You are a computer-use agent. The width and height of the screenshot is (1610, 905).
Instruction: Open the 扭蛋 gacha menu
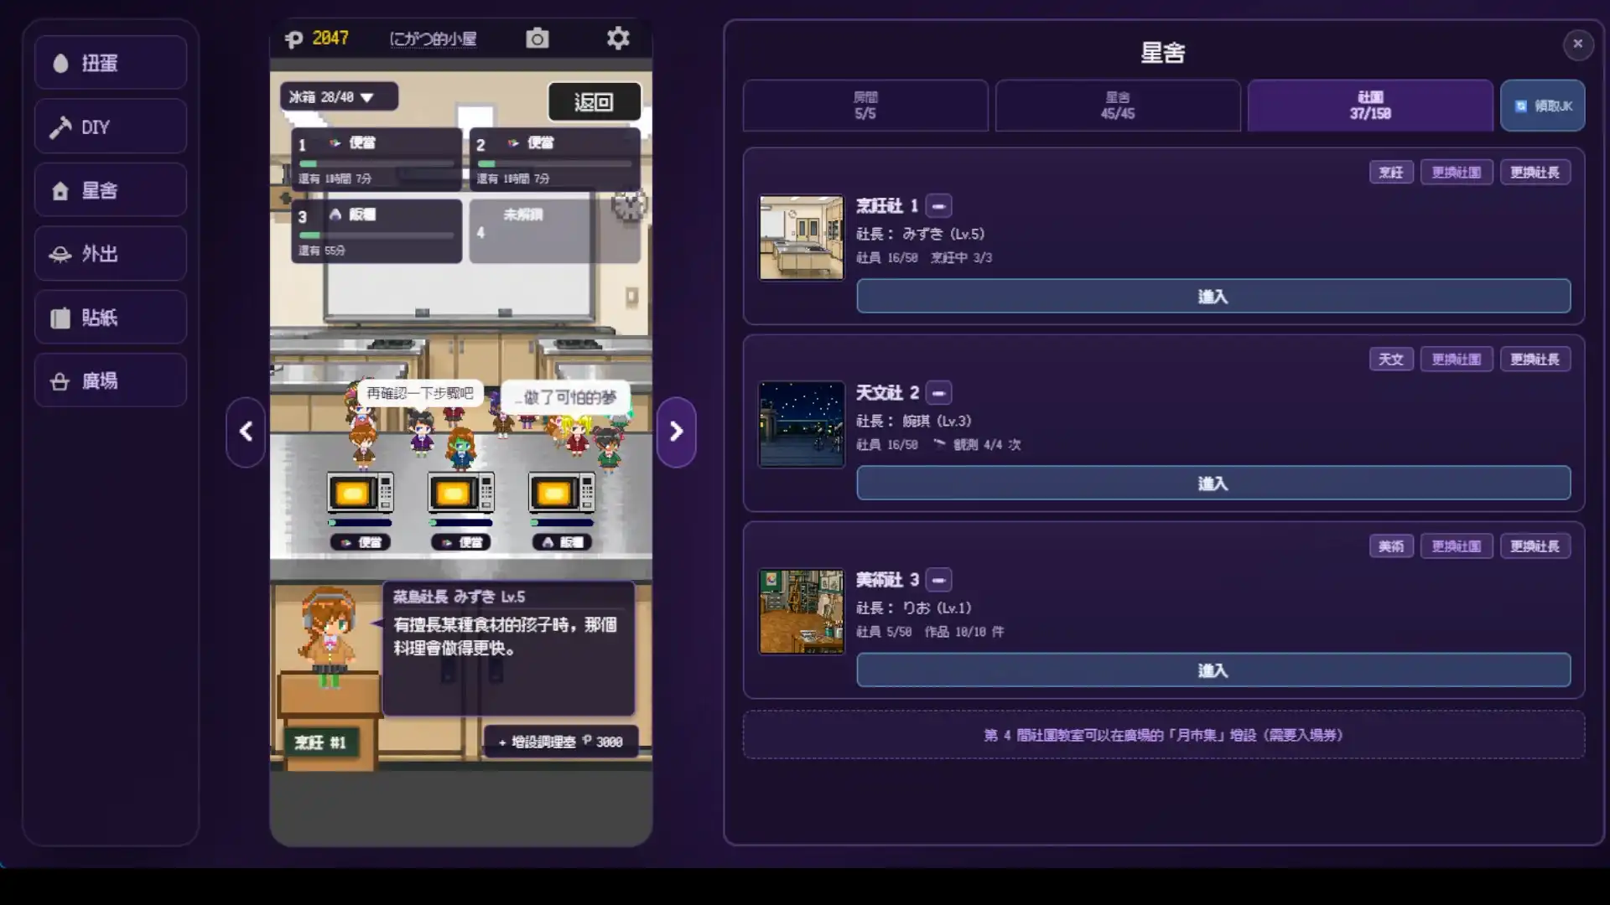pyautogui.click(x=111, y=63)
